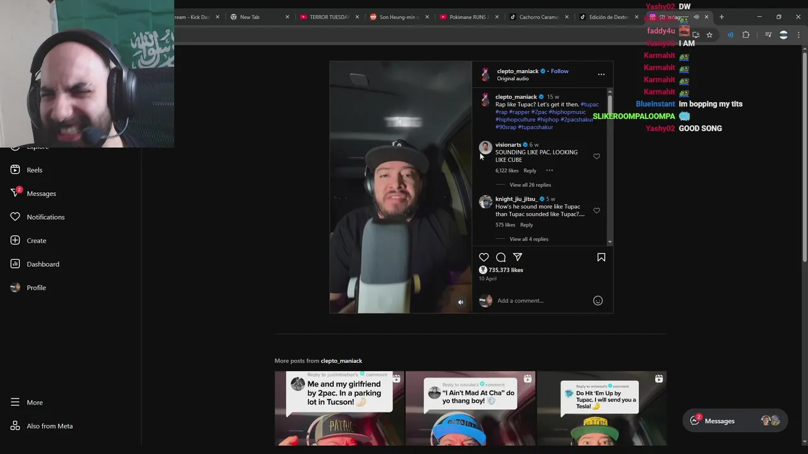Click 575 likes on knight_jiu_jitsu_ comment

tap(505, 224)
